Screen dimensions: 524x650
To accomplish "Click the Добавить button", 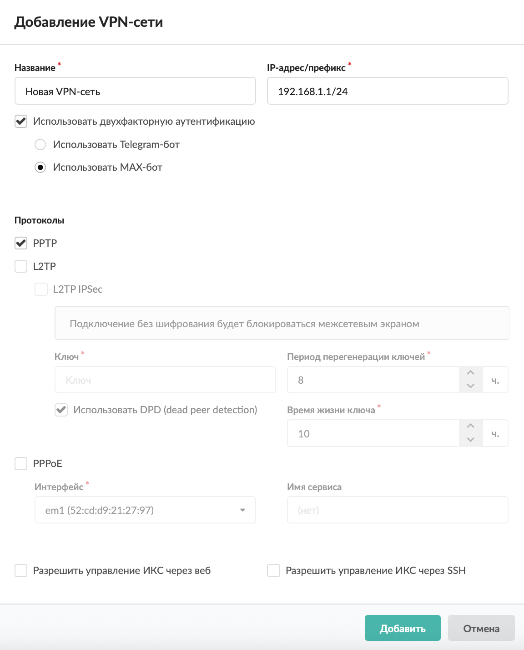I will [403, 628].
